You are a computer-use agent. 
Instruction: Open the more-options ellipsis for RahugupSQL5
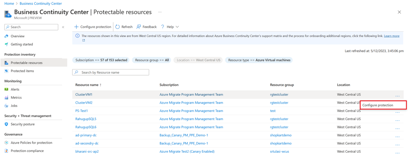[397, 121]
